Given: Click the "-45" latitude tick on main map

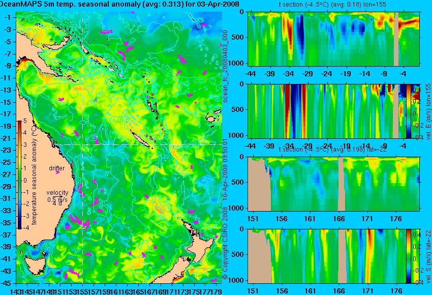Looking at the screenshot, I should click(x=6, y=283).
